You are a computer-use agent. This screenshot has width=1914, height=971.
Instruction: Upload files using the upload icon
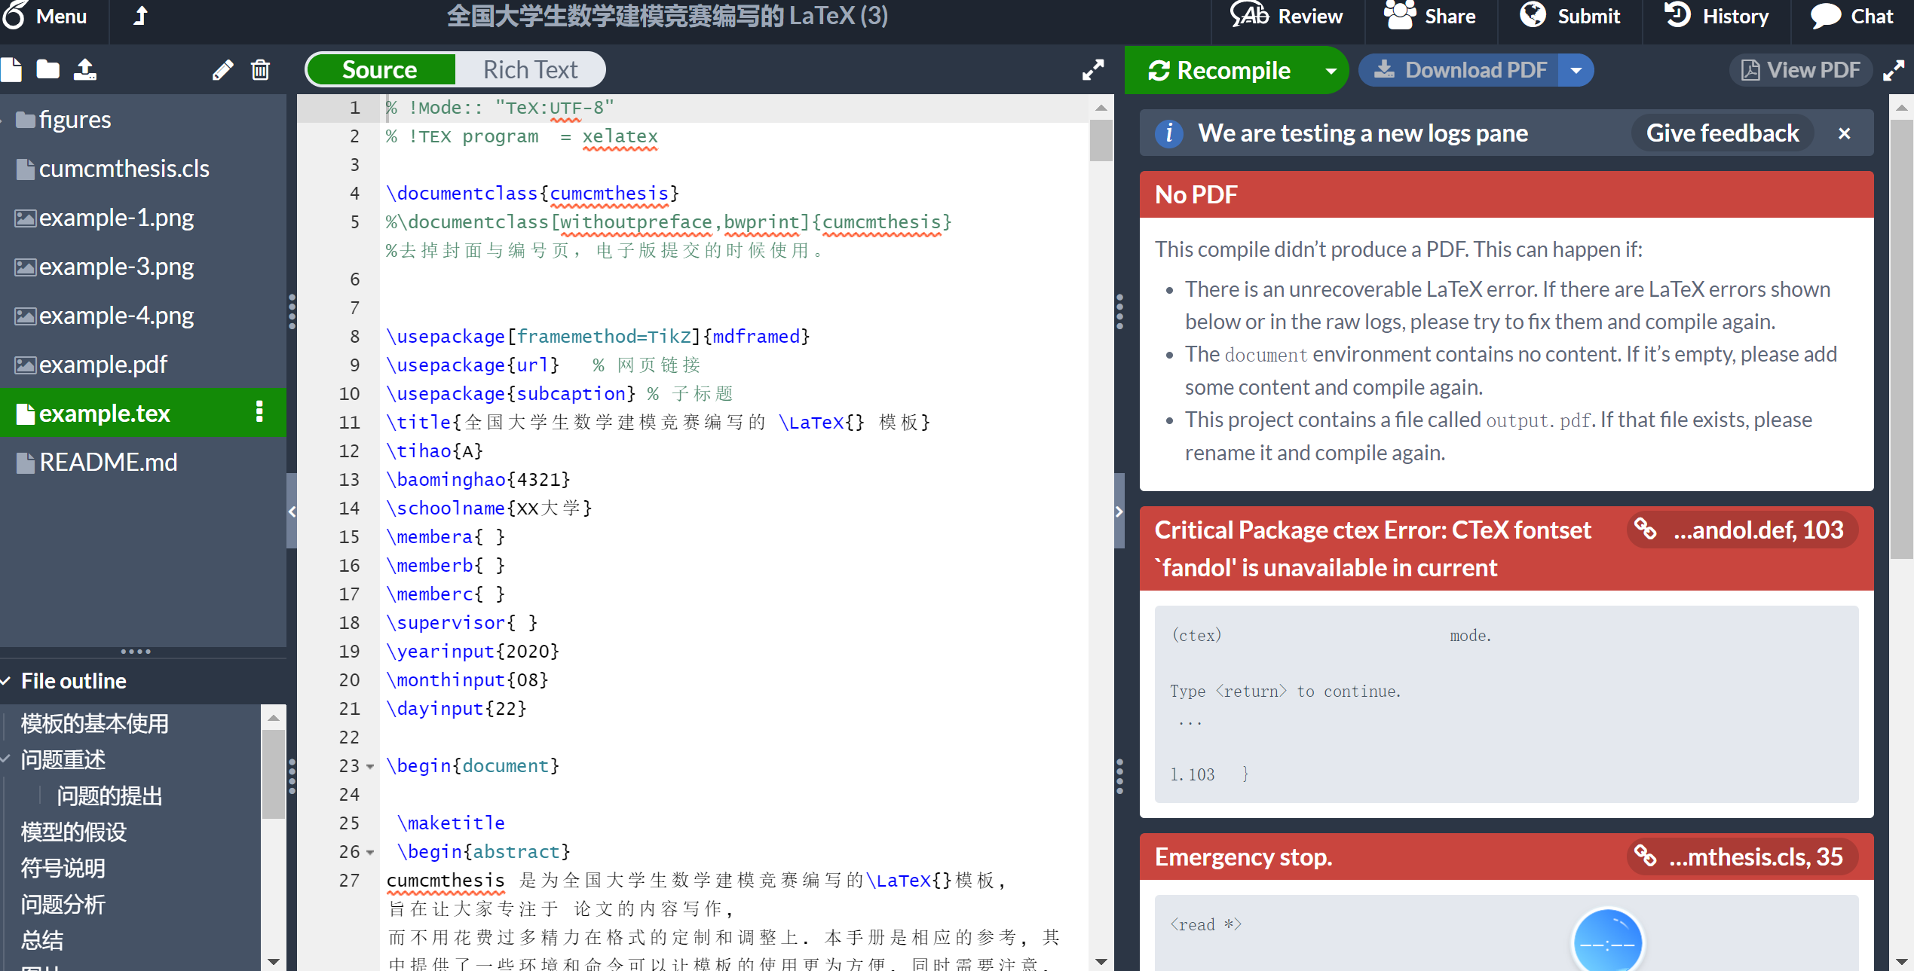click(x=85, y=69)
